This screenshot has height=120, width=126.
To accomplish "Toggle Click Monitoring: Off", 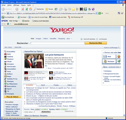I will click(x=75, y=17).
